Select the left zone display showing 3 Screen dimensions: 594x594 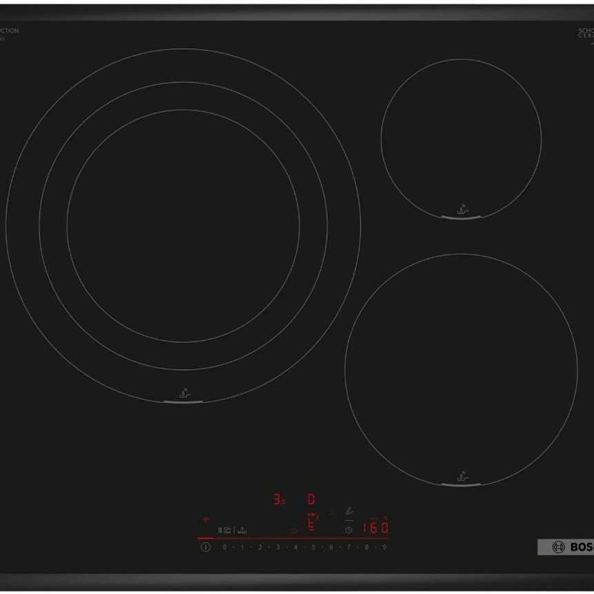pyautogui.click(x=277, y=499)
